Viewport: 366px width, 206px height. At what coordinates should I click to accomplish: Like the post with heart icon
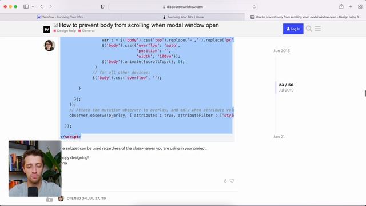point(232,181)
